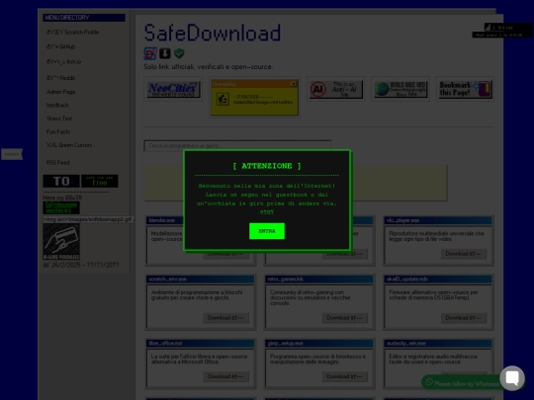Open Fun Facts in the menu

pos(58,131)
